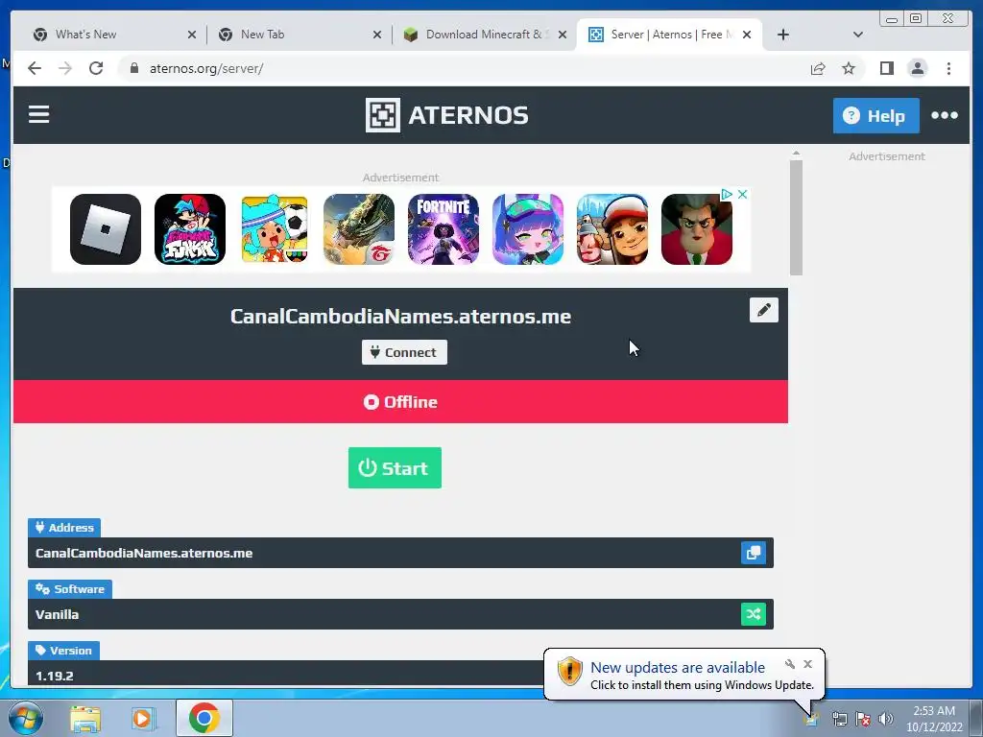Click the Connect button
Screen dimensions: 983x737
(404, 352)
